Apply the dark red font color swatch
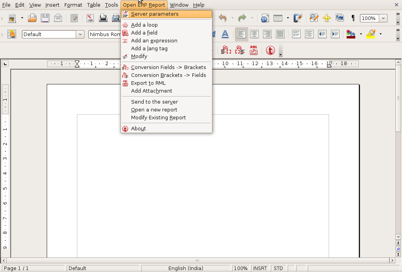This screenshot has width=402, height=272. coord(351,34)
